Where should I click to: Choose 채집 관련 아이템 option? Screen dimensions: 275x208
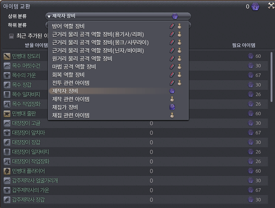118,115
